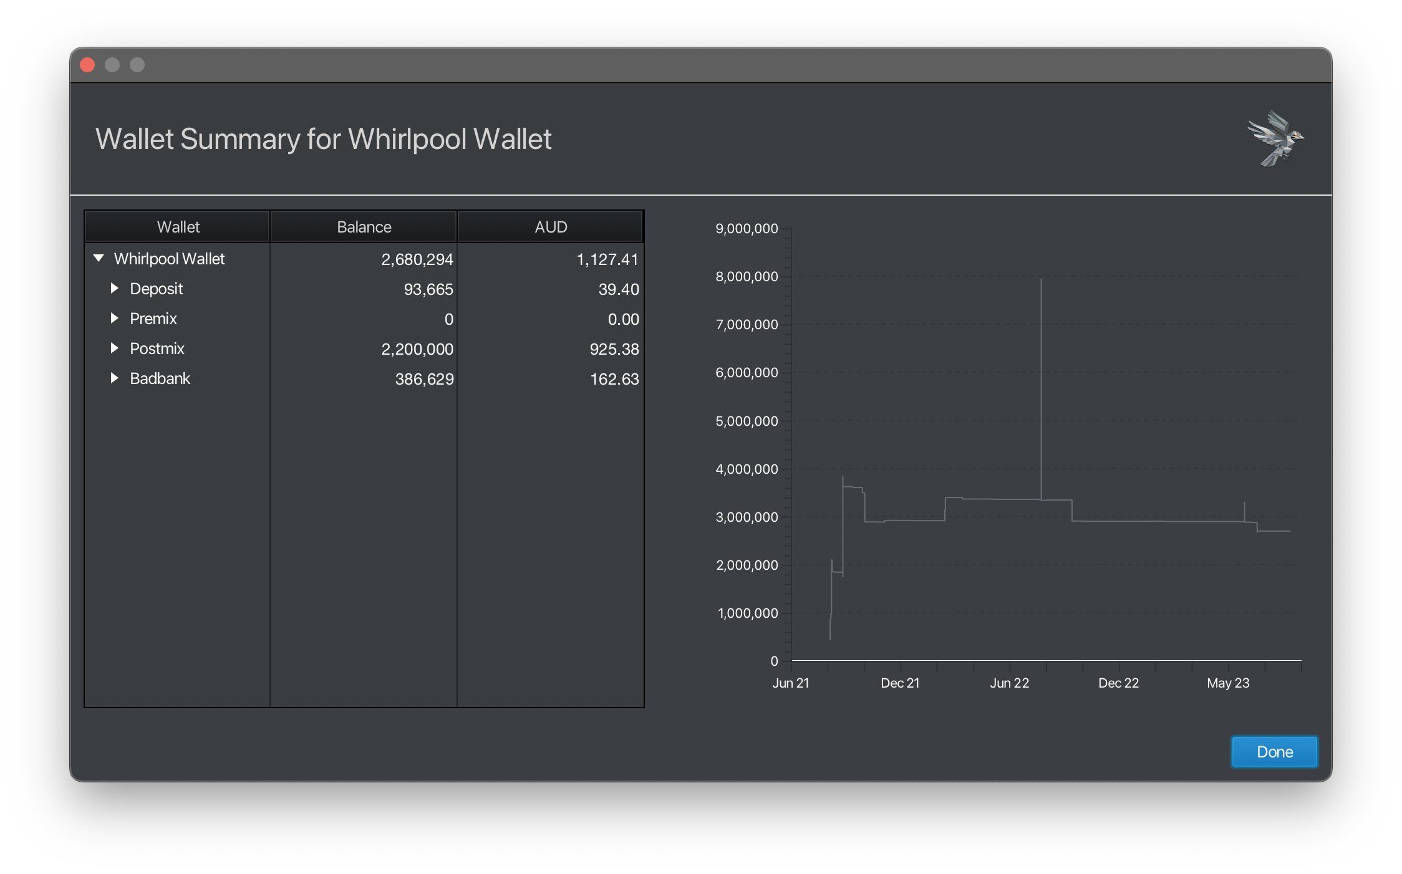The image size is (1402, 874).
Task: Click the Dec 21 chart axis label
Action: (900, 683)
